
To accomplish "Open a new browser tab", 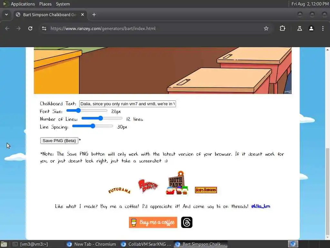I will pos(94,15).
